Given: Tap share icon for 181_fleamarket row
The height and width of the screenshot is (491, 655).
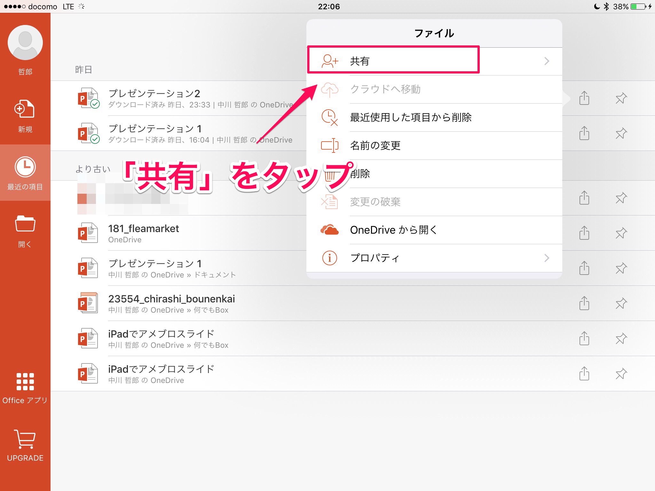Looking at the screenshot, I should [x=584, y=233].
